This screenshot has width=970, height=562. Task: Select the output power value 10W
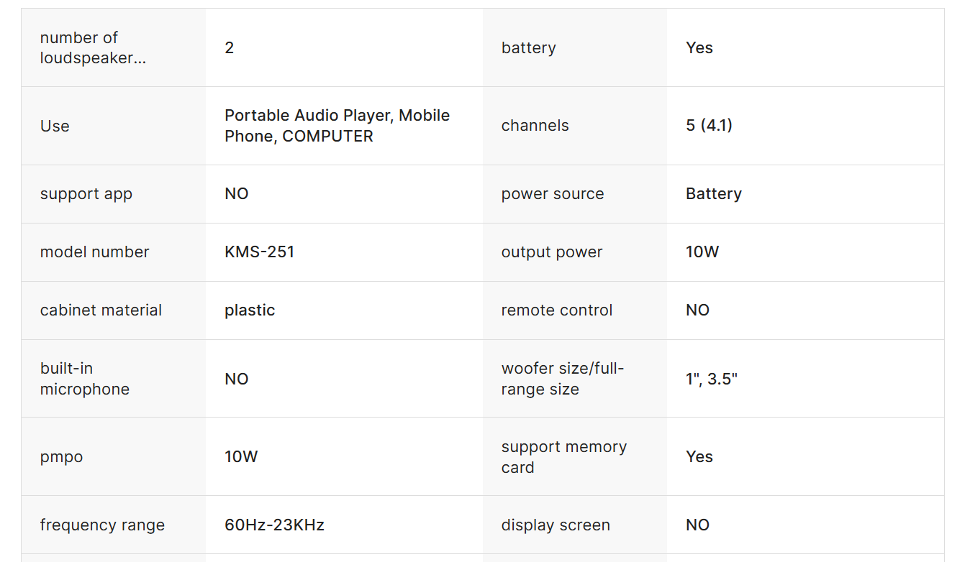(x=702, y=252)
